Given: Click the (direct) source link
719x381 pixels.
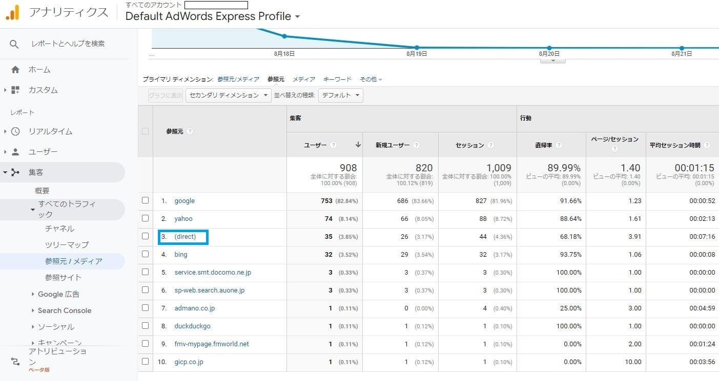Looking at the screenshot, I should pyautogui.click(x=185, y=236).
